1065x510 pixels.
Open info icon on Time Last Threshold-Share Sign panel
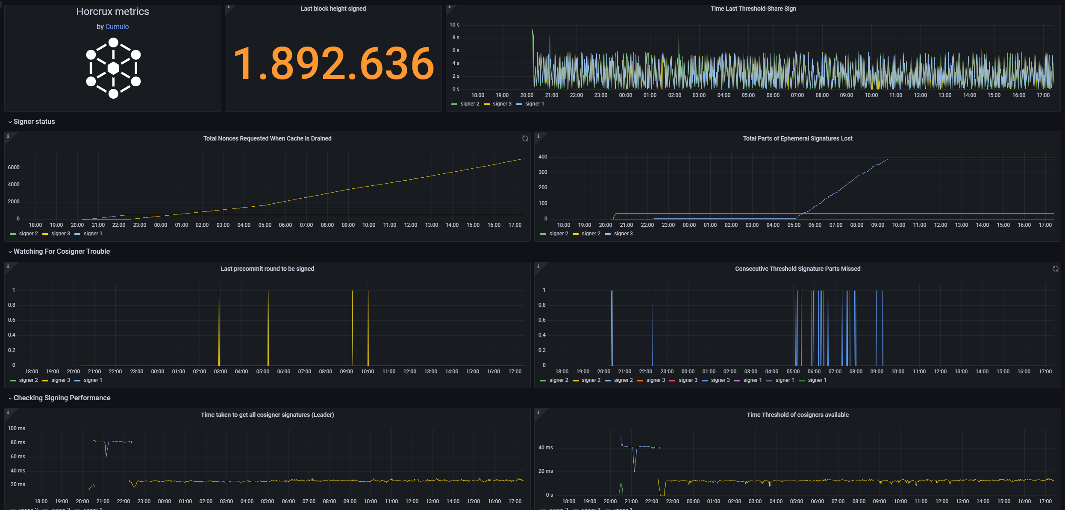[450, 7]
